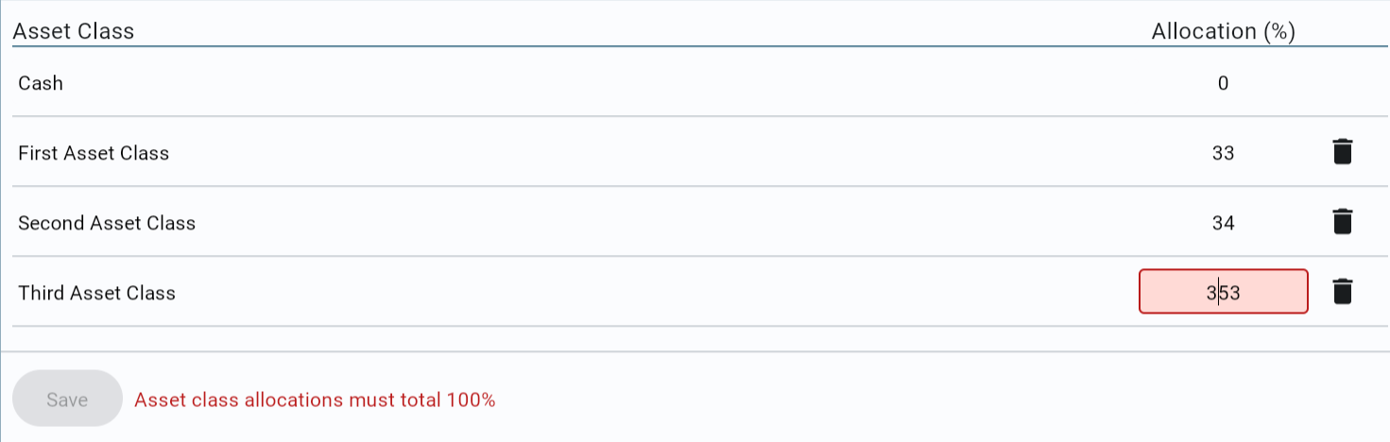Click the word 'Second' in the asset list
1390x442 pixels.
pos(51,223)
